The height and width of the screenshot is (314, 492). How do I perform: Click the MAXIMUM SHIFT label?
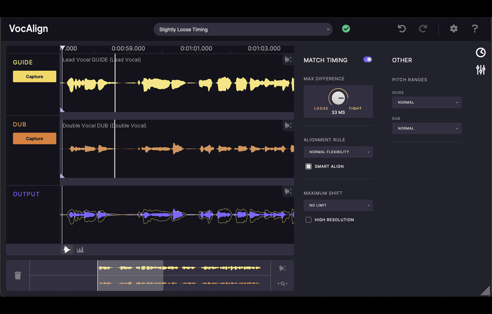coord(323,193)
